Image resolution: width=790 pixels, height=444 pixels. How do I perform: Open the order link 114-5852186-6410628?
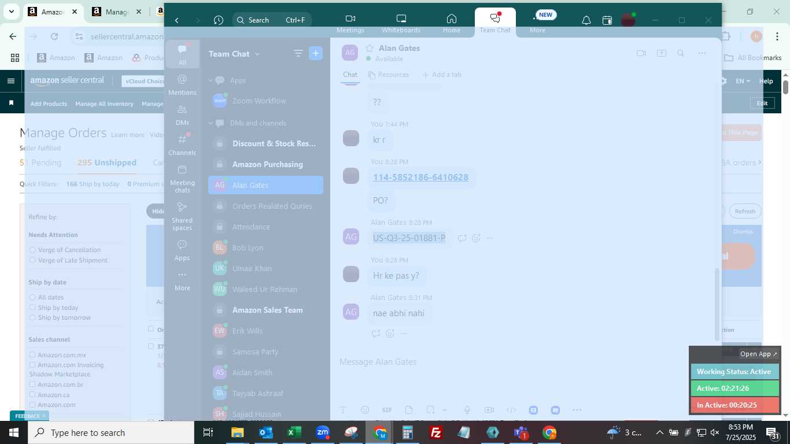point(420,177)
